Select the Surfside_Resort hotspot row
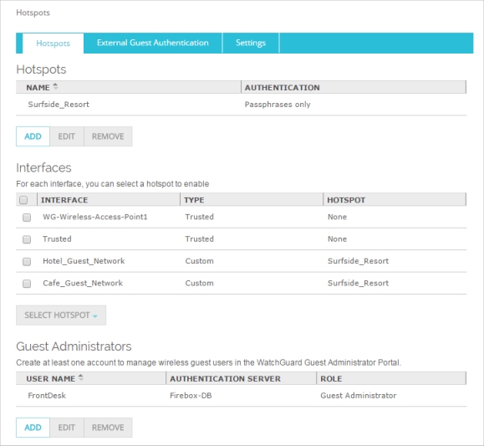The width and height of the screenshot is (484, 446). pyautogui.click(x=241, y=105)
